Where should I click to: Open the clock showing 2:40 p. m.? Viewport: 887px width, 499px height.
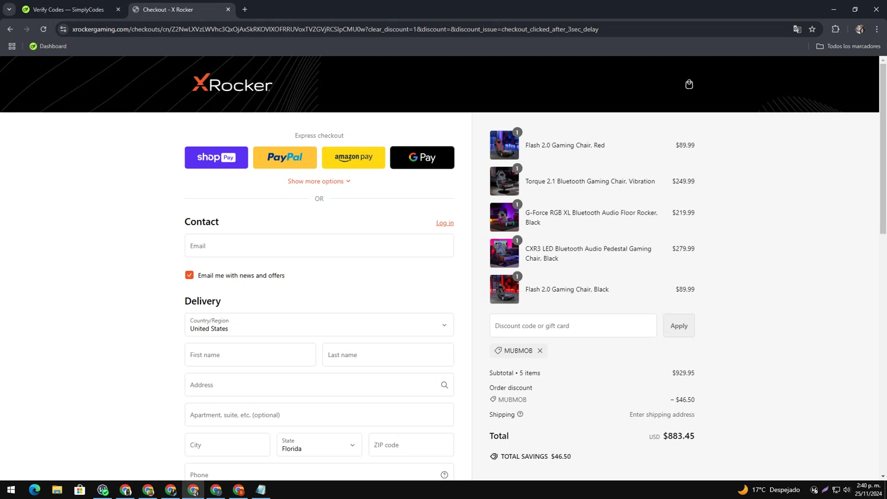pyautogui.click(x=868, y=490)
